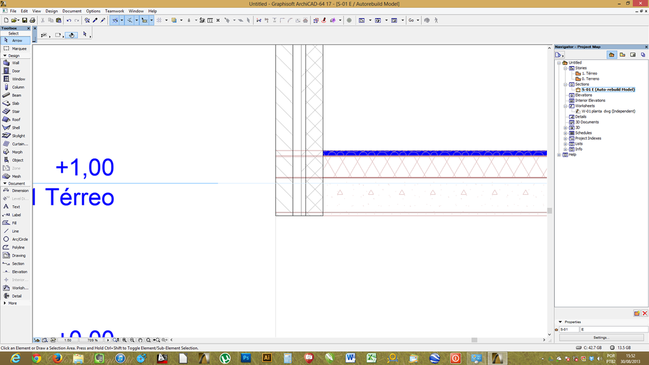Expand the Schedules tree node
The image size is (649, 365).
click(565, 133)
